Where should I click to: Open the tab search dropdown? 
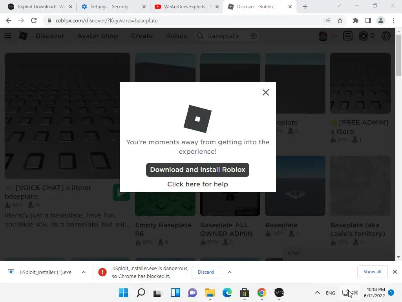(x=339, y=6)
